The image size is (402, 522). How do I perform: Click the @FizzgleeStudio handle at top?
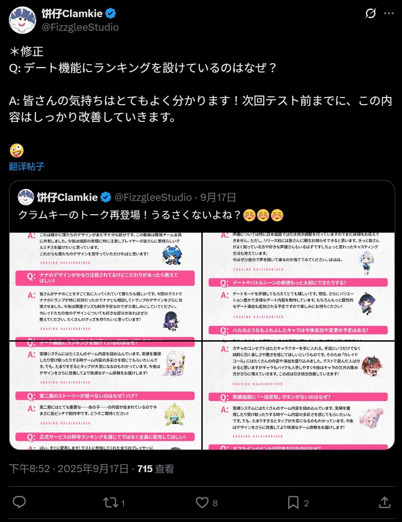80,27
